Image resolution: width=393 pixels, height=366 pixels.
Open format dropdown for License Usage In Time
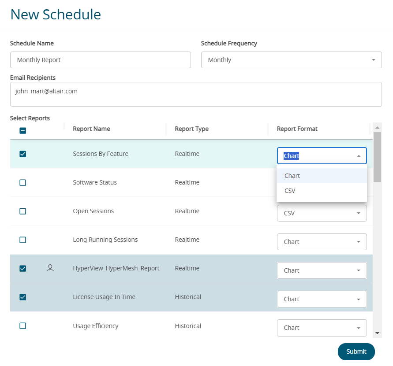click(322, 299)
